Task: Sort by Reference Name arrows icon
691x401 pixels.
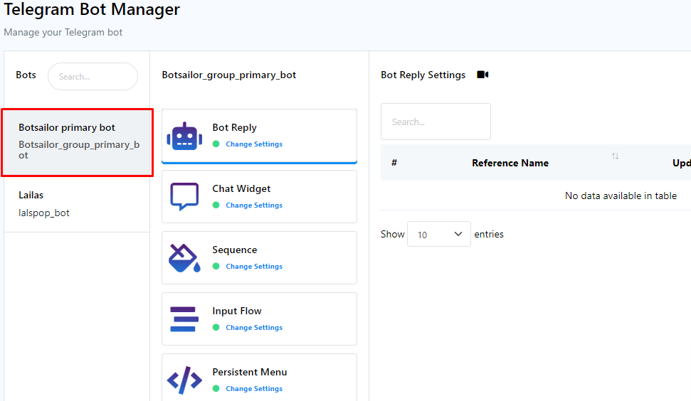Action: [615, 156]
